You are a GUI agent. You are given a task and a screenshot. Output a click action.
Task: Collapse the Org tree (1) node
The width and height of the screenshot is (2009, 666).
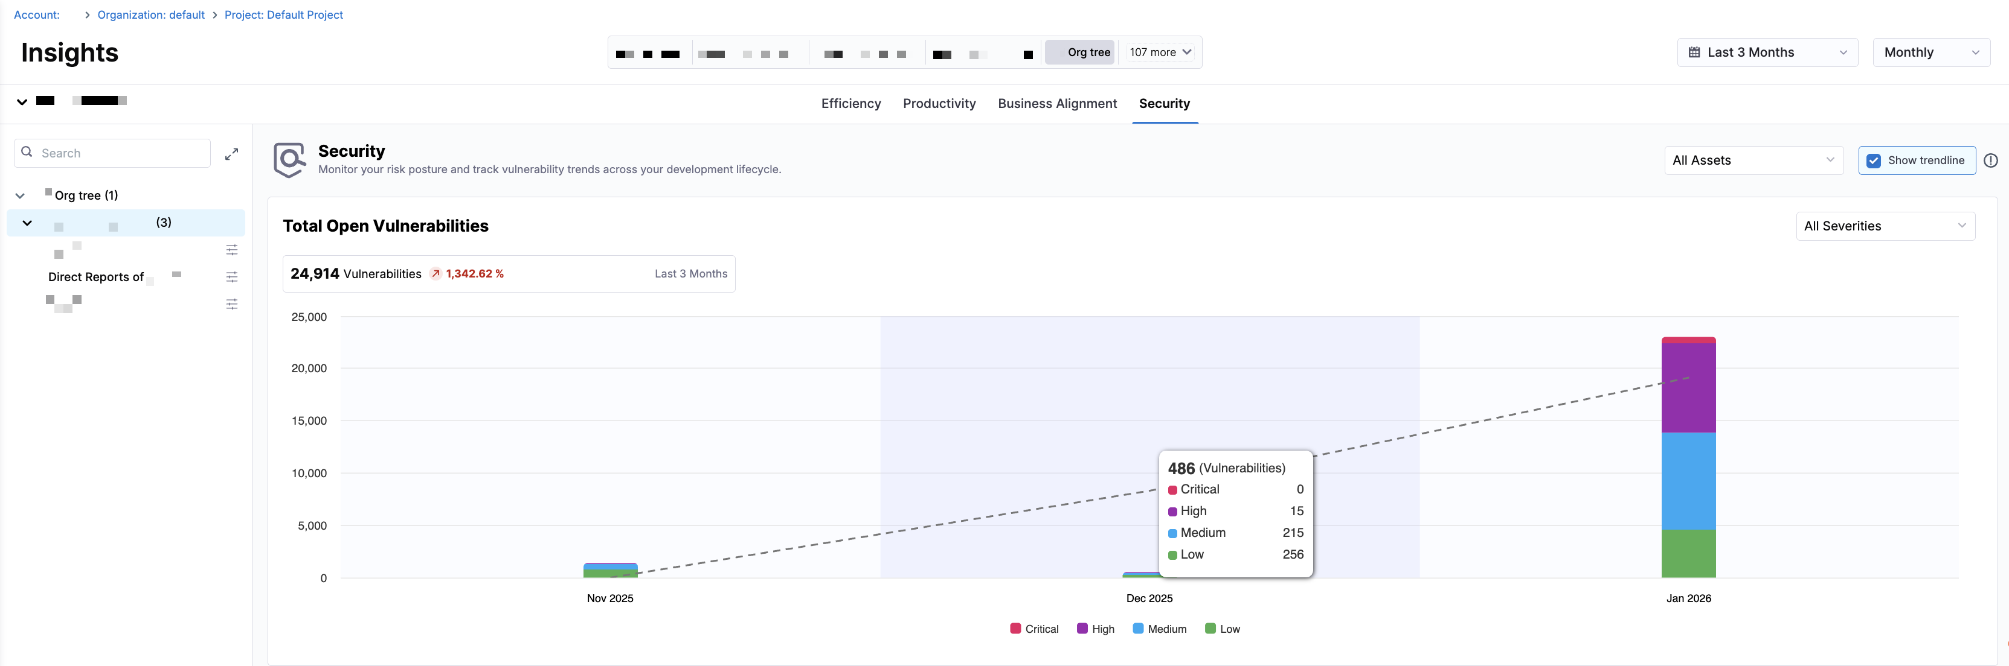(21, 195)
